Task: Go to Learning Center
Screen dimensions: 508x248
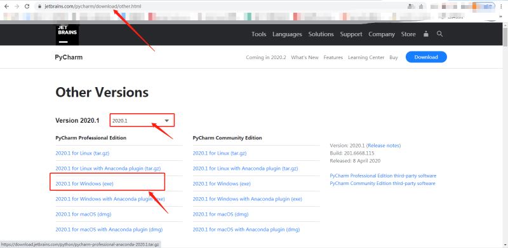Action: tap(366, 57)
